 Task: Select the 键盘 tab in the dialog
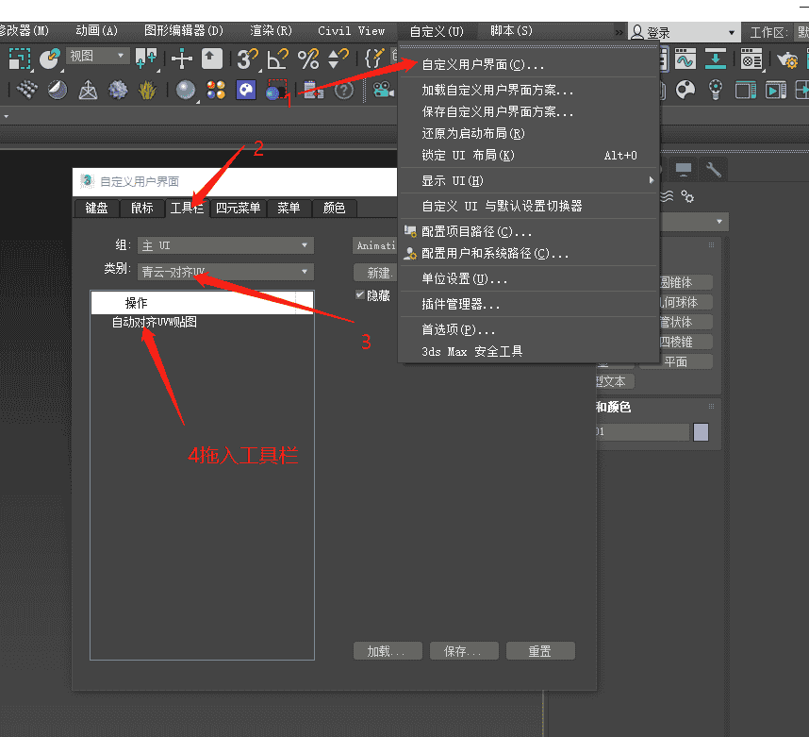tap(96, 209)
